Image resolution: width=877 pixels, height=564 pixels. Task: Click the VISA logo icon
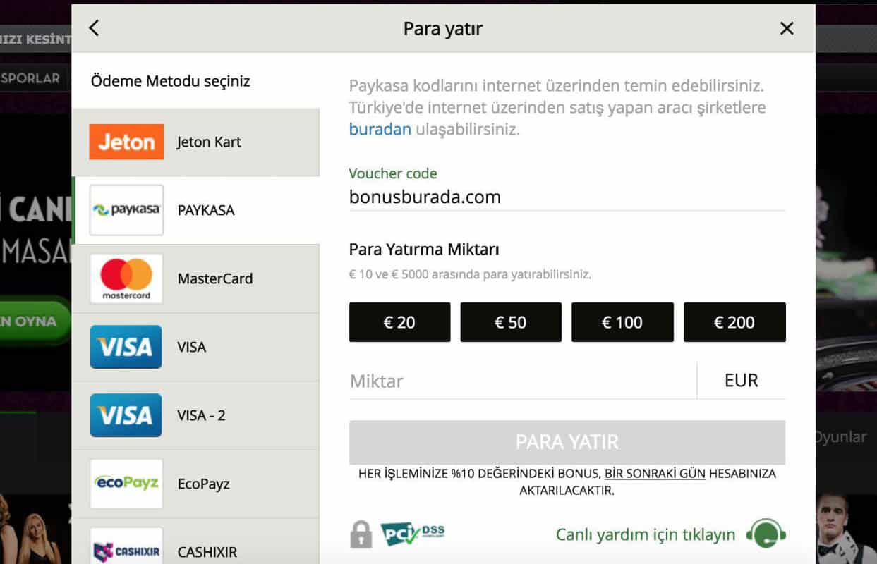pos(126,347)
